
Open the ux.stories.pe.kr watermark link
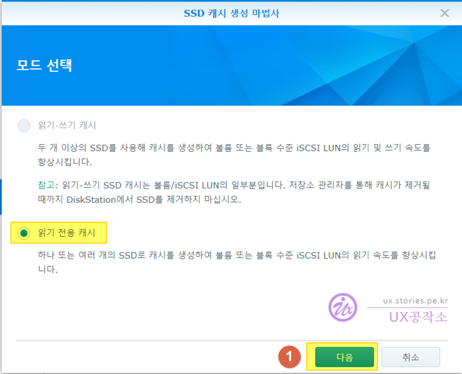[x=415, y=300]
